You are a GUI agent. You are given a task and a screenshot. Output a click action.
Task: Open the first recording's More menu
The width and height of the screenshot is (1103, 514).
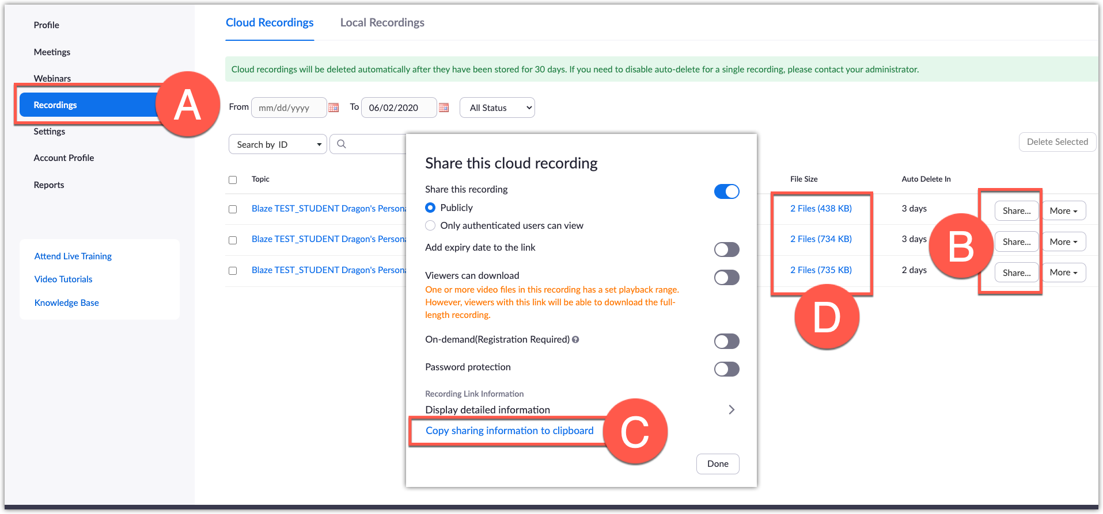(x=1063, y=210)
